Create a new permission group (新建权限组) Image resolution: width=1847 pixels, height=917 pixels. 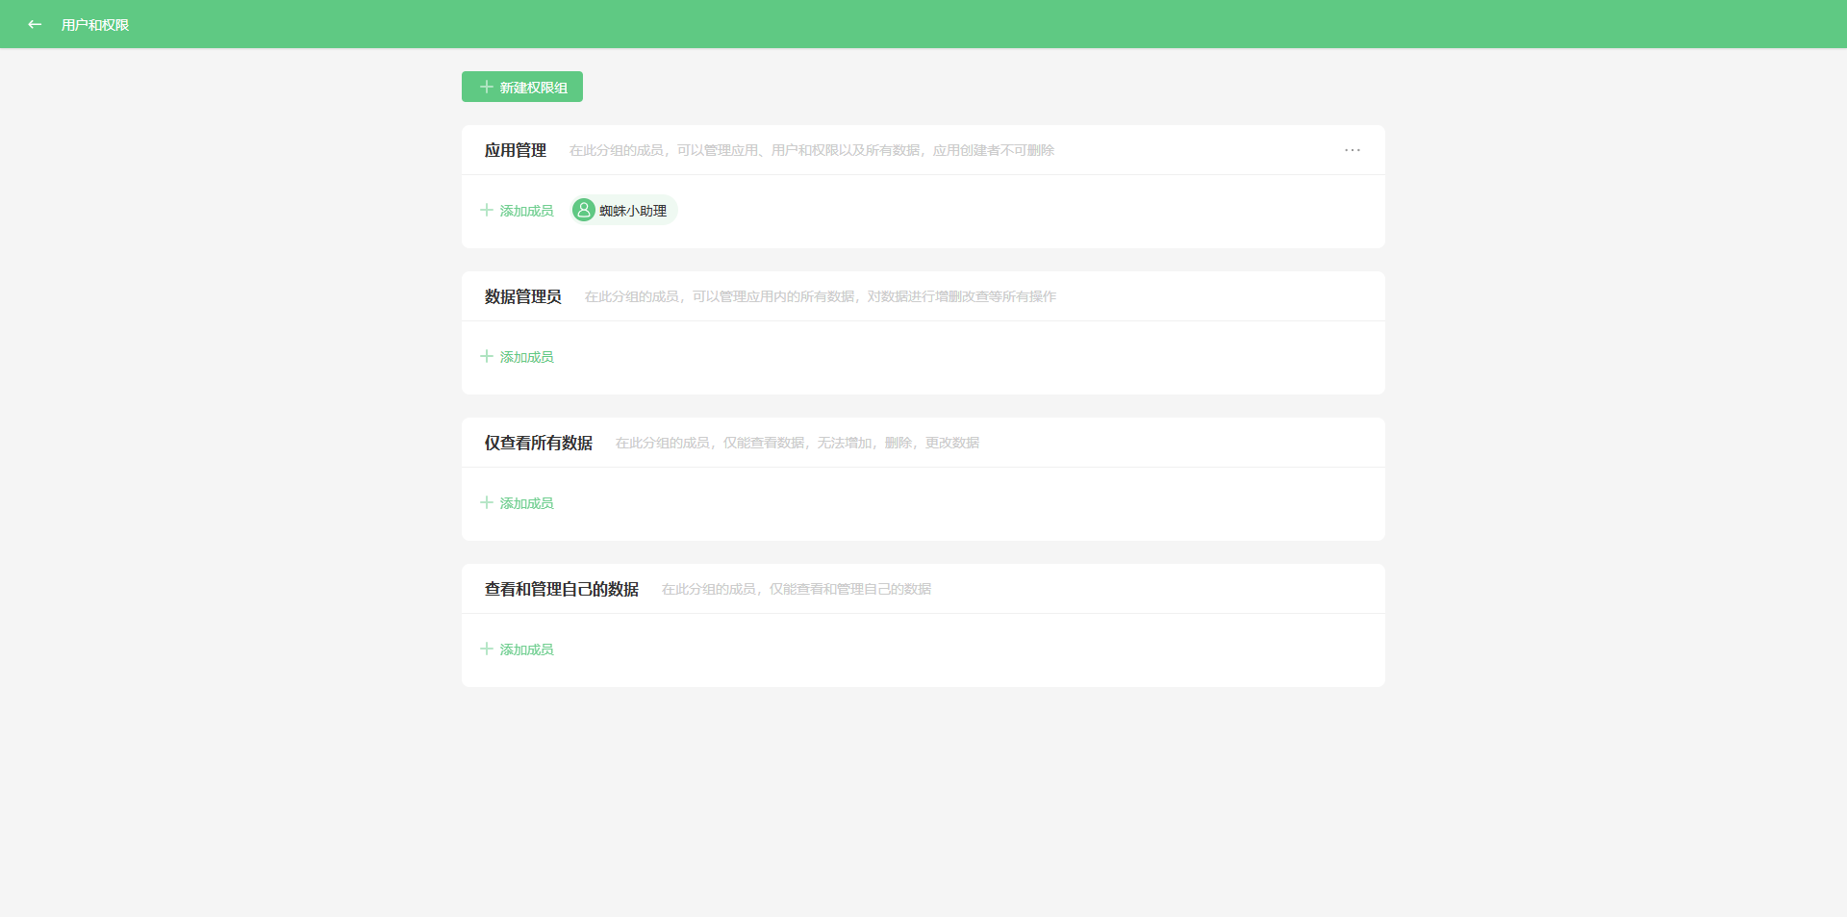point(522,87)
